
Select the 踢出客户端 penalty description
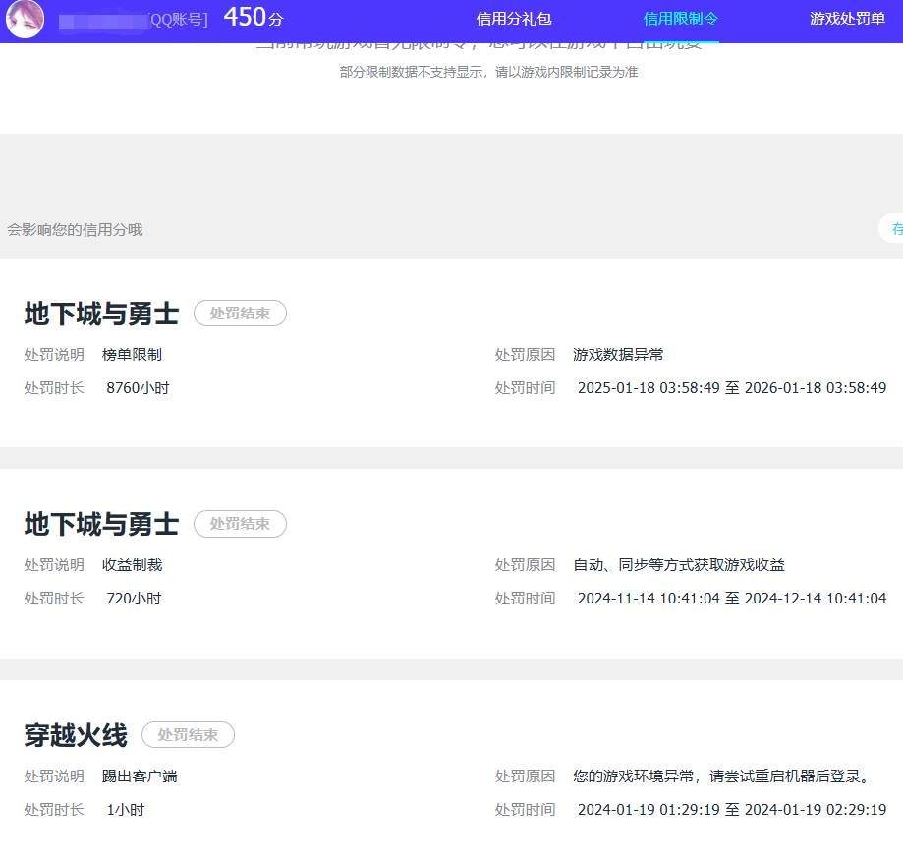pos(140,776)
